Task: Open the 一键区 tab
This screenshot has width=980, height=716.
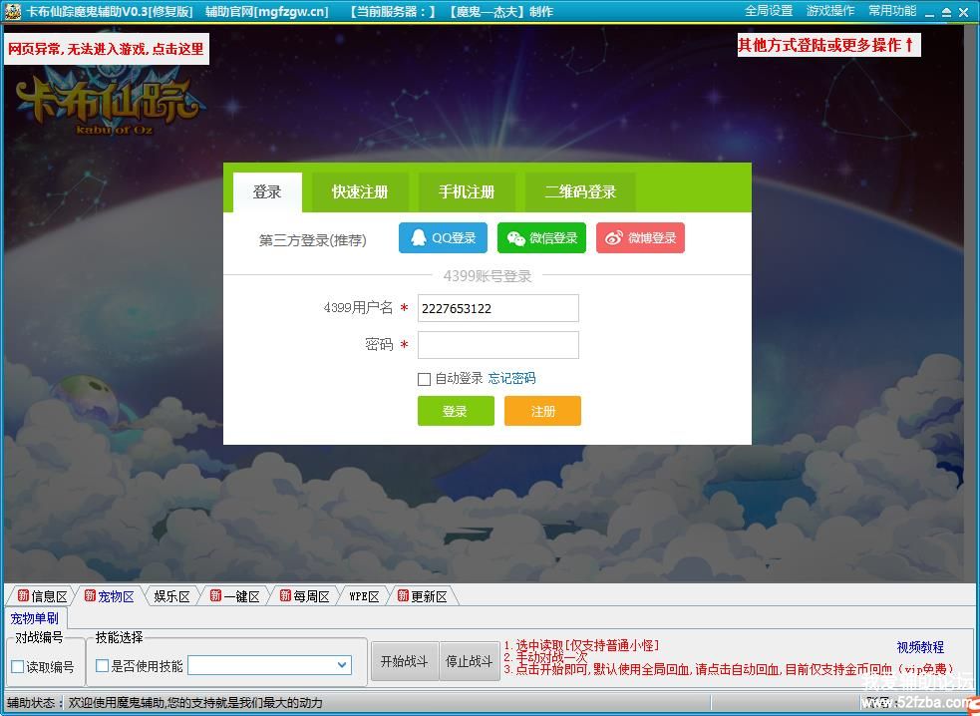Action: (x=235, y=596)
